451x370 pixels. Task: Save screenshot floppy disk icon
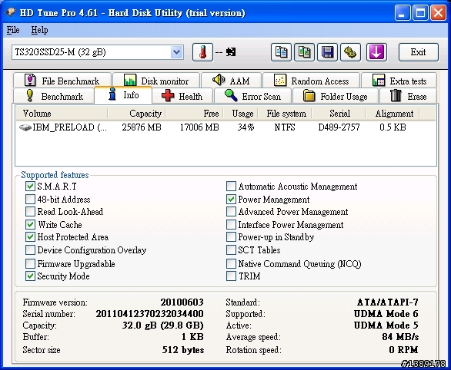pyautogui.click(x=327, y=52)
